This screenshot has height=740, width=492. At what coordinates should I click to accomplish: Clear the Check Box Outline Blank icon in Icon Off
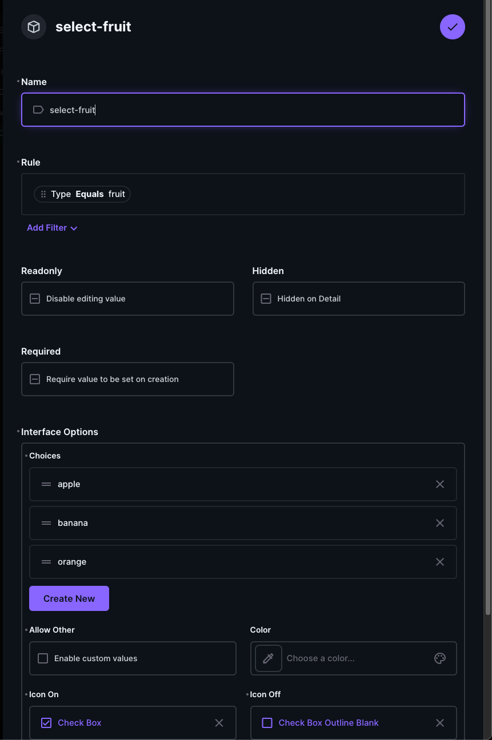[440, 722]
